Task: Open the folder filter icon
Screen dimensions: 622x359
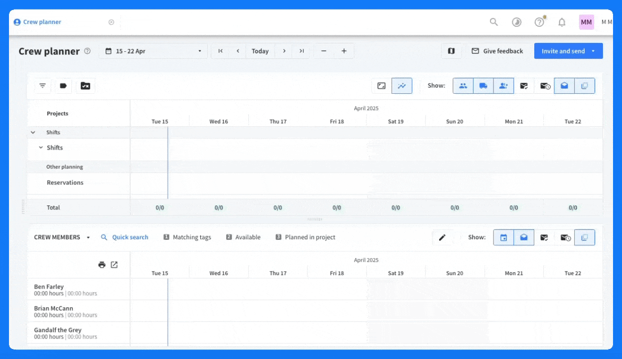Action: click(85, 86)
